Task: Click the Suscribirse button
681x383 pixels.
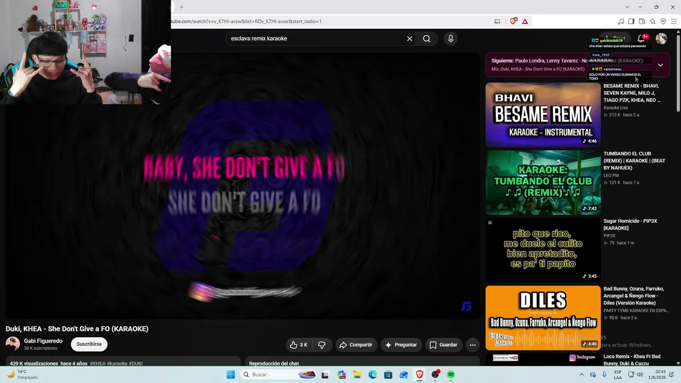Action: [89, 344]
